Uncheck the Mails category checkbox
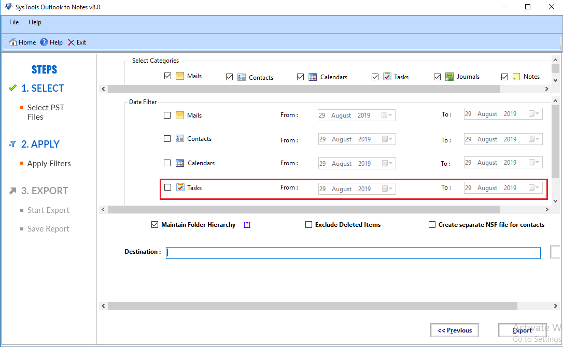Screen dimensions: 563x347 tap(167, 76)
